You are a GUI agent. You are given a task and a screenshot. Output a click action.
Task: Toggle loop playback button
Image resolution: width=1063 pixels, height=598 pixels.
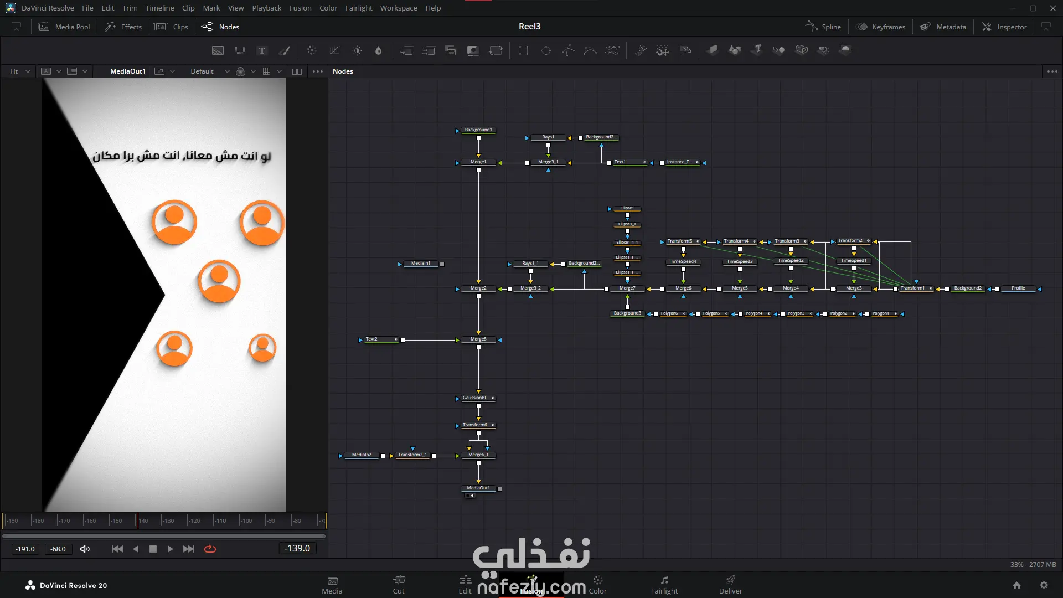(x=210, y=549)
